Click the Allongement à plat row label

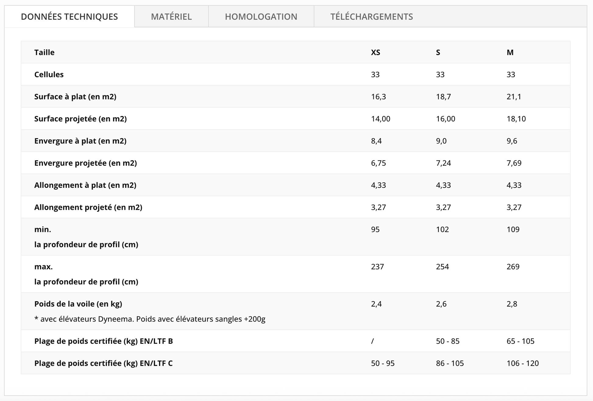(x=85, y=185)
